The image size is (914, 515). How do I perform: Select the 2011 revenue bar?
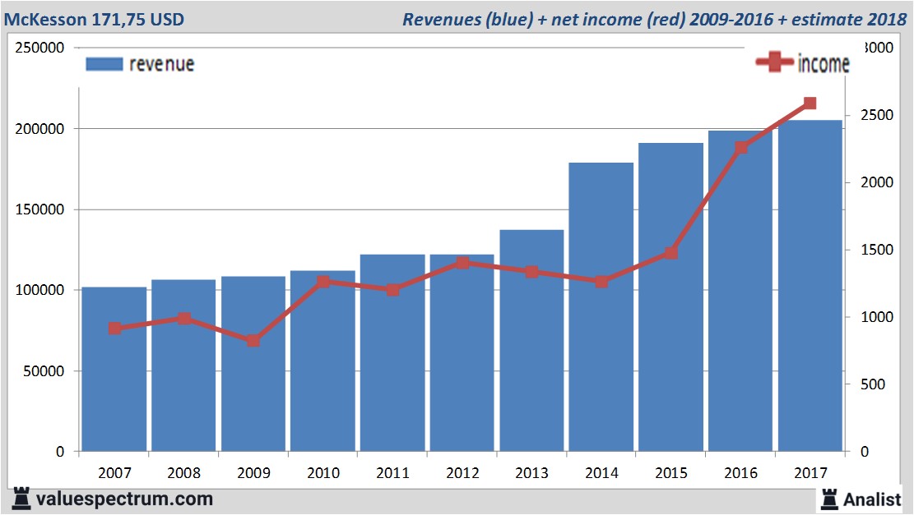pyautogui.click(x=392, y=352)
